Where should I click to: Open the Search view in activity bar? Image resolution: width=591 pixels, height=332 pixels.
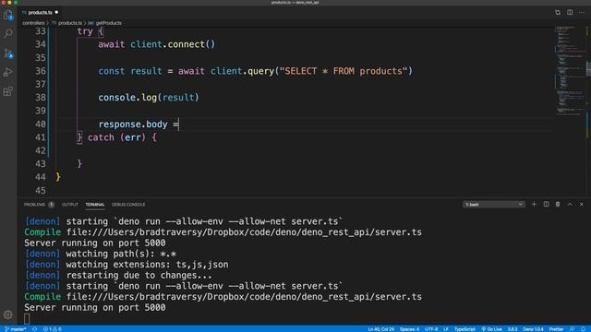pos(8,34)
